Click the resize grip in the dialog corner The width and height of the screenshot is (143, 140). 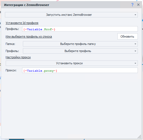pos(139,136)
